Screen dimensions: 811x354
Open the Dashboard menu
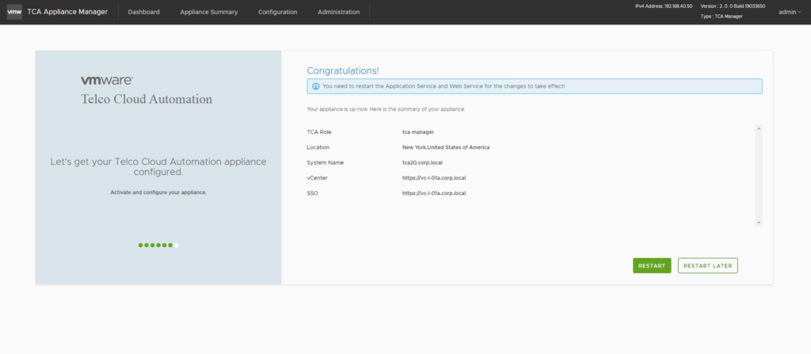click(144, 12)
